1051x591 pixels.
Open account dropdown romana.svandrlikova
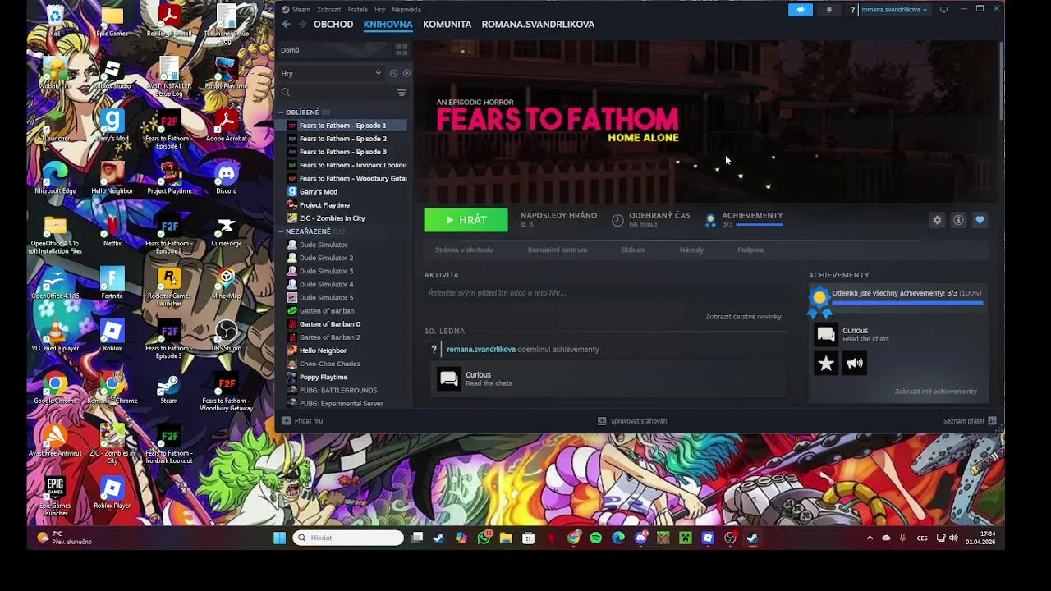(894, 10)
